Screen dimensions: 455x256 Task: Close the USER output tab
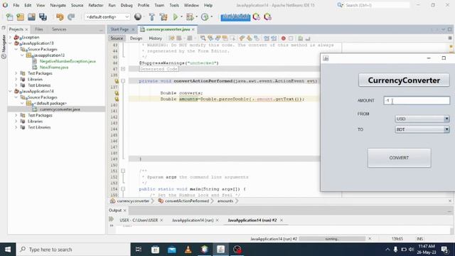[x=161, y=220]
